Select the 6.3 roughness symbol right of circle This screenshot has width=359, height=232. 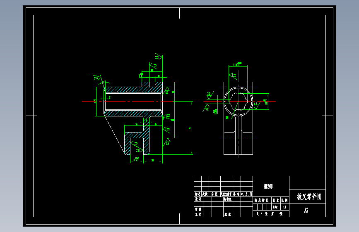(256, 106)
